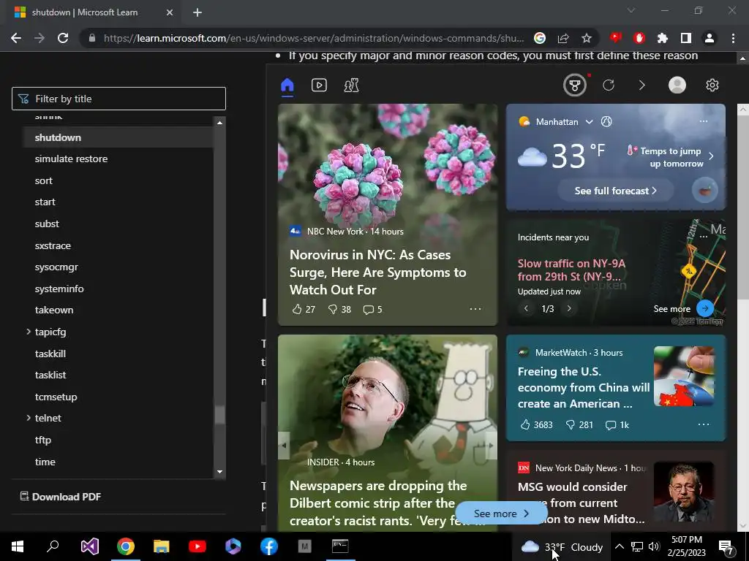Reload the browser page

(63, 38)
